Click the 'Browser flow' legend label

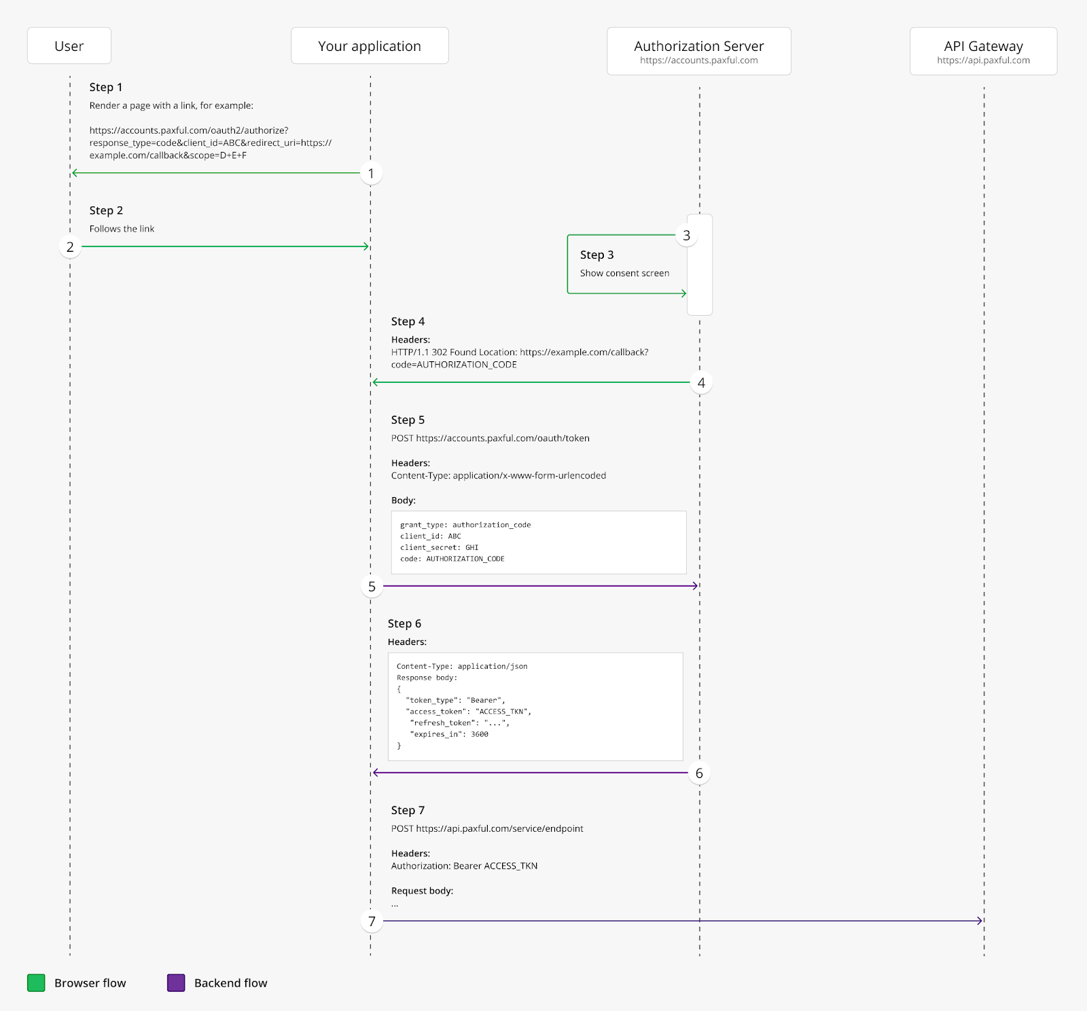coord(90,982)
